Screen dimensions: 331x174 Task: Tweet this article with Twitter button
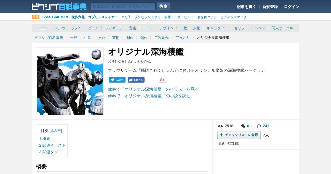point(117,80)
